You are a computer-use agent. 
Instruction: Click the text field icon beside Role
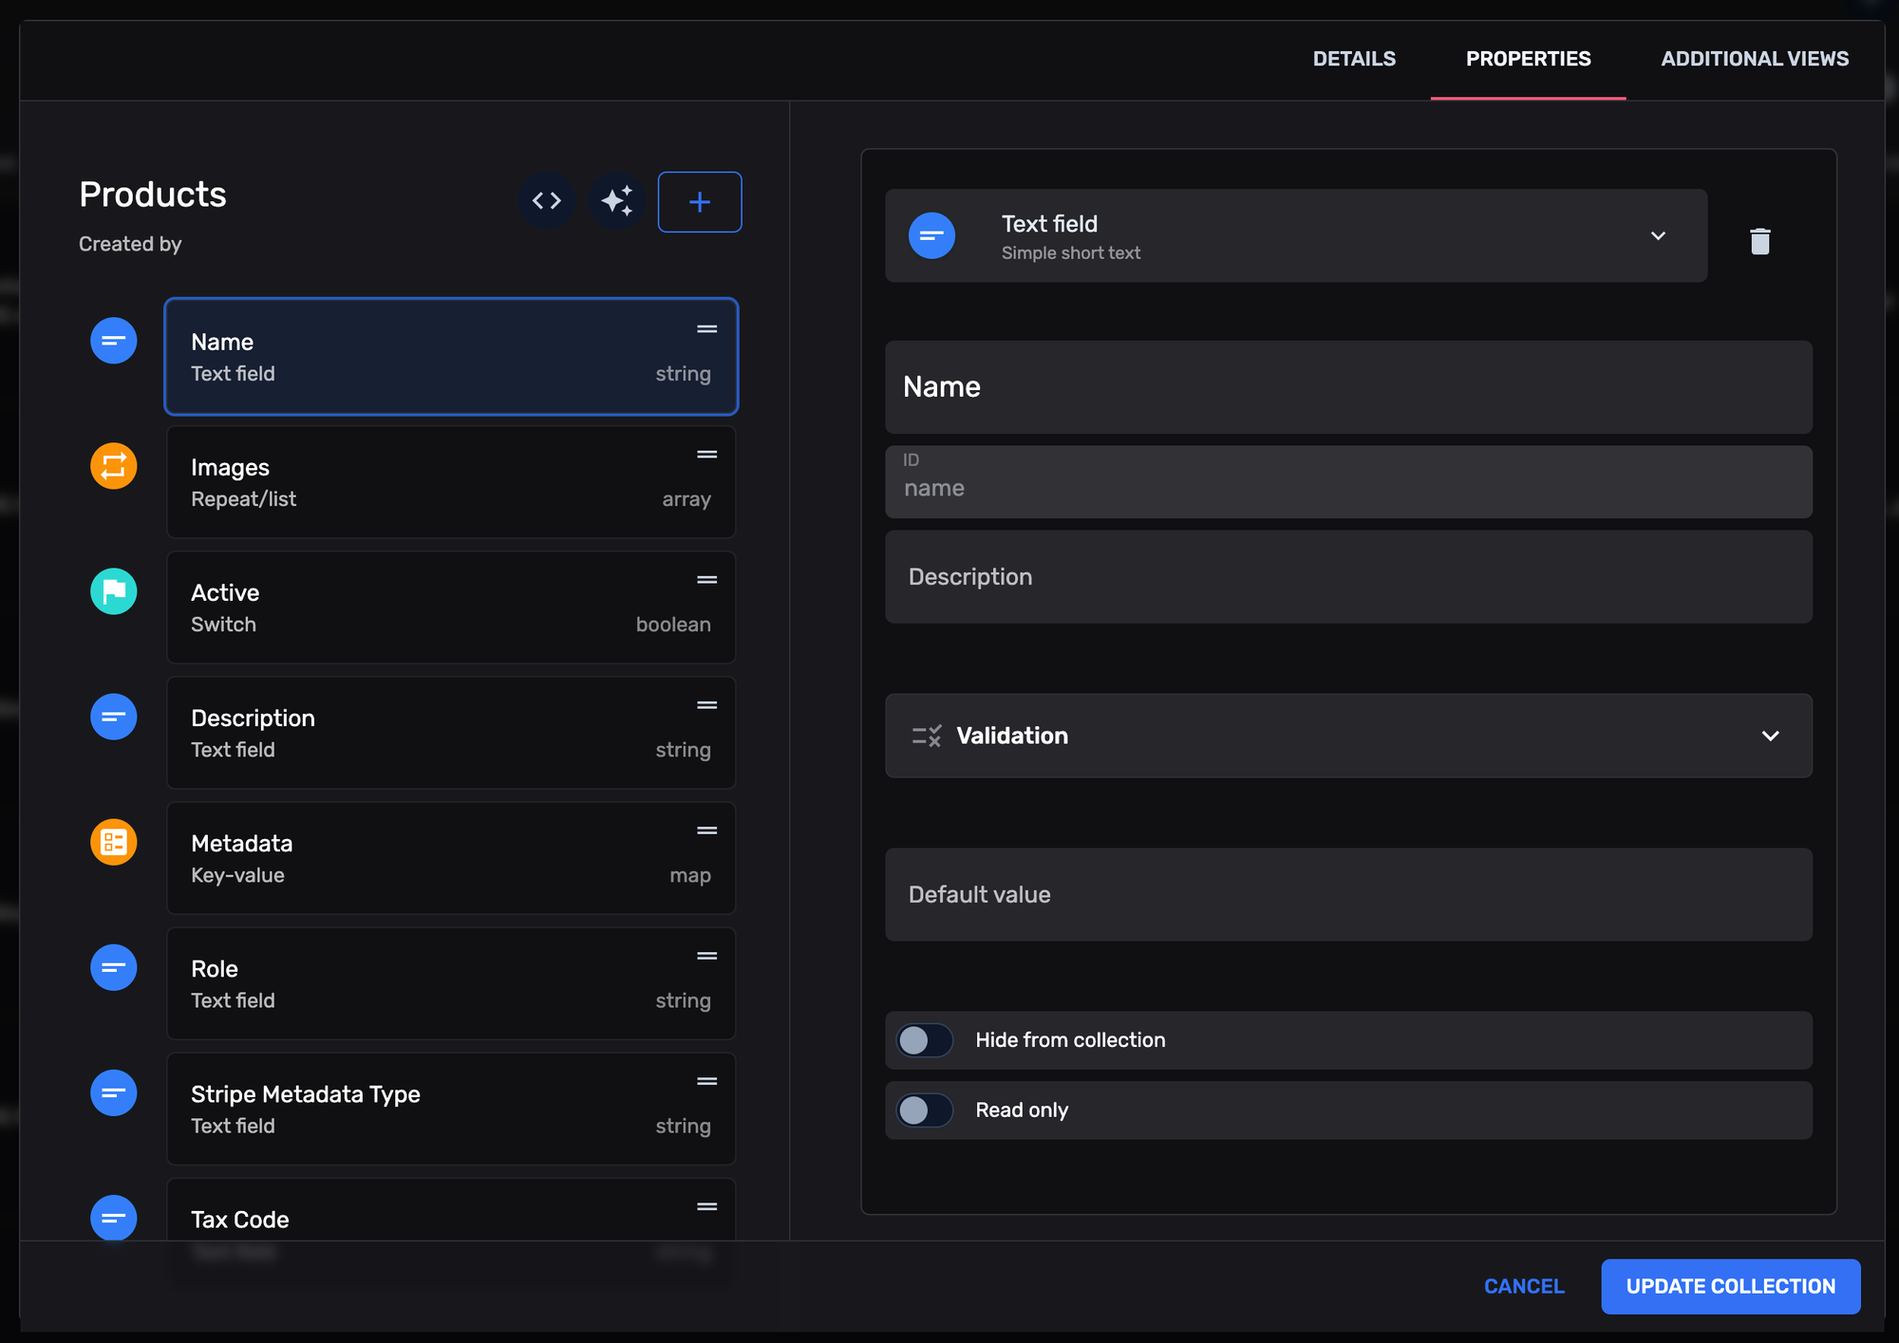(113, 967)
